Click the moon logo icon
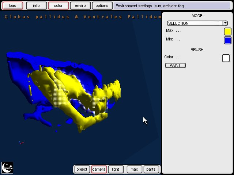This screenshot has height=175, width=234. point(7,167)
